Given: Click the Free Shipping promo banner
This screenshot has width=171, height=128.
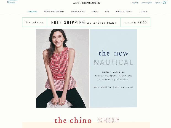Looking at the screenshot, I should (84, 22).
